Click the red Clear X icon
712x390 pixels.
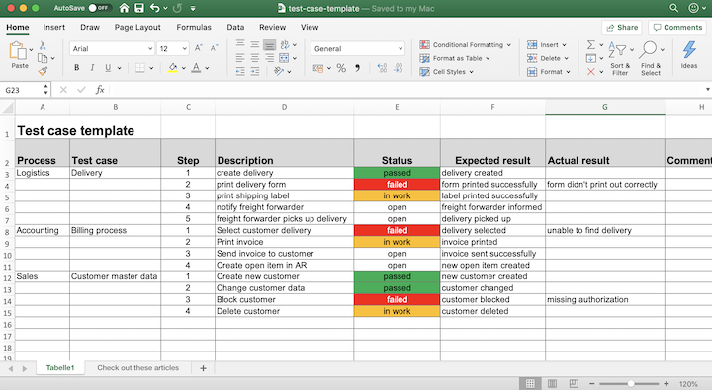(x=590, y=72)
